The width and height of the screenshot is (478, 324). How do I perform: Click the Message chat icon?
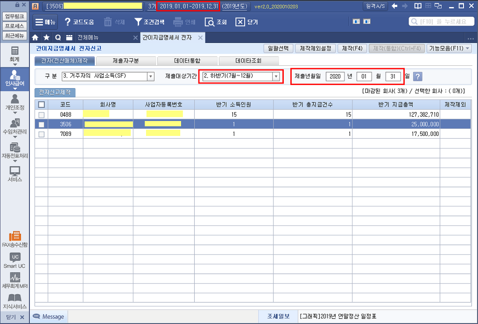point(36,317)
